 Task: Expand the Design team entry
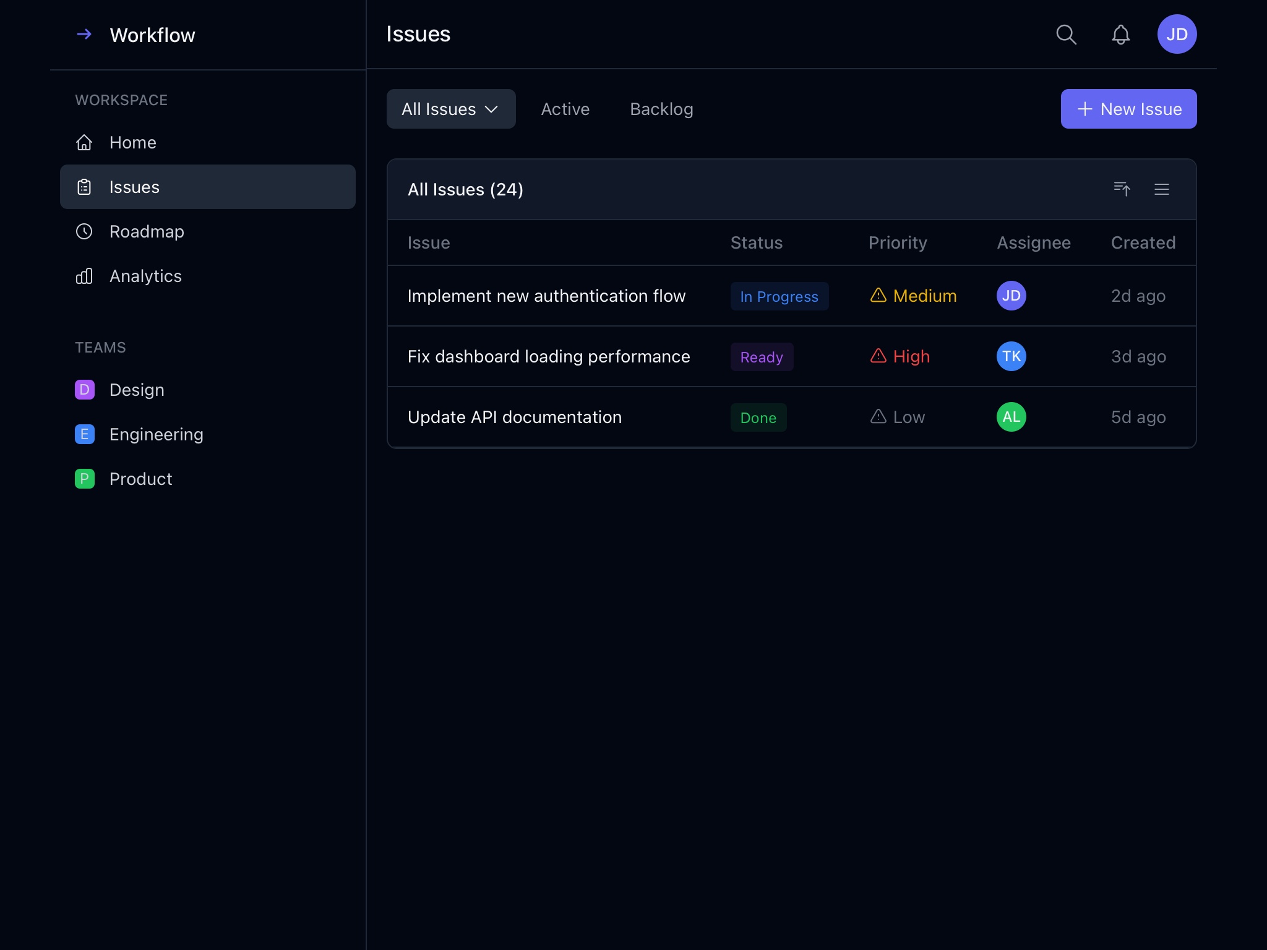tap(136, 390)
